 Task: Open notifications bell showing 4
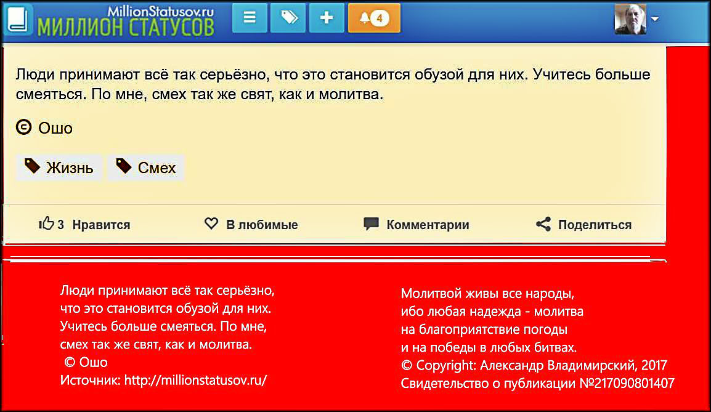coord(374,18)
